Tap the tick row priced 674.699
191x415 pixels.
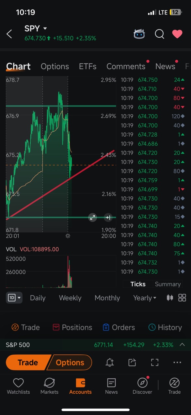(x=152, y=189)
